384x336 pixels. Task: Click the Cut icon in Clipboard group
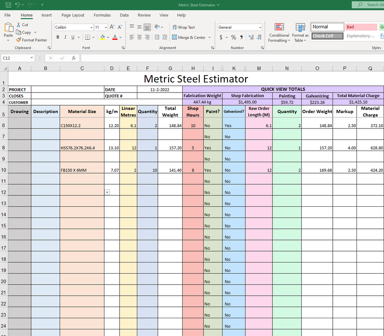pyautogui.click(x=19, y=24)
